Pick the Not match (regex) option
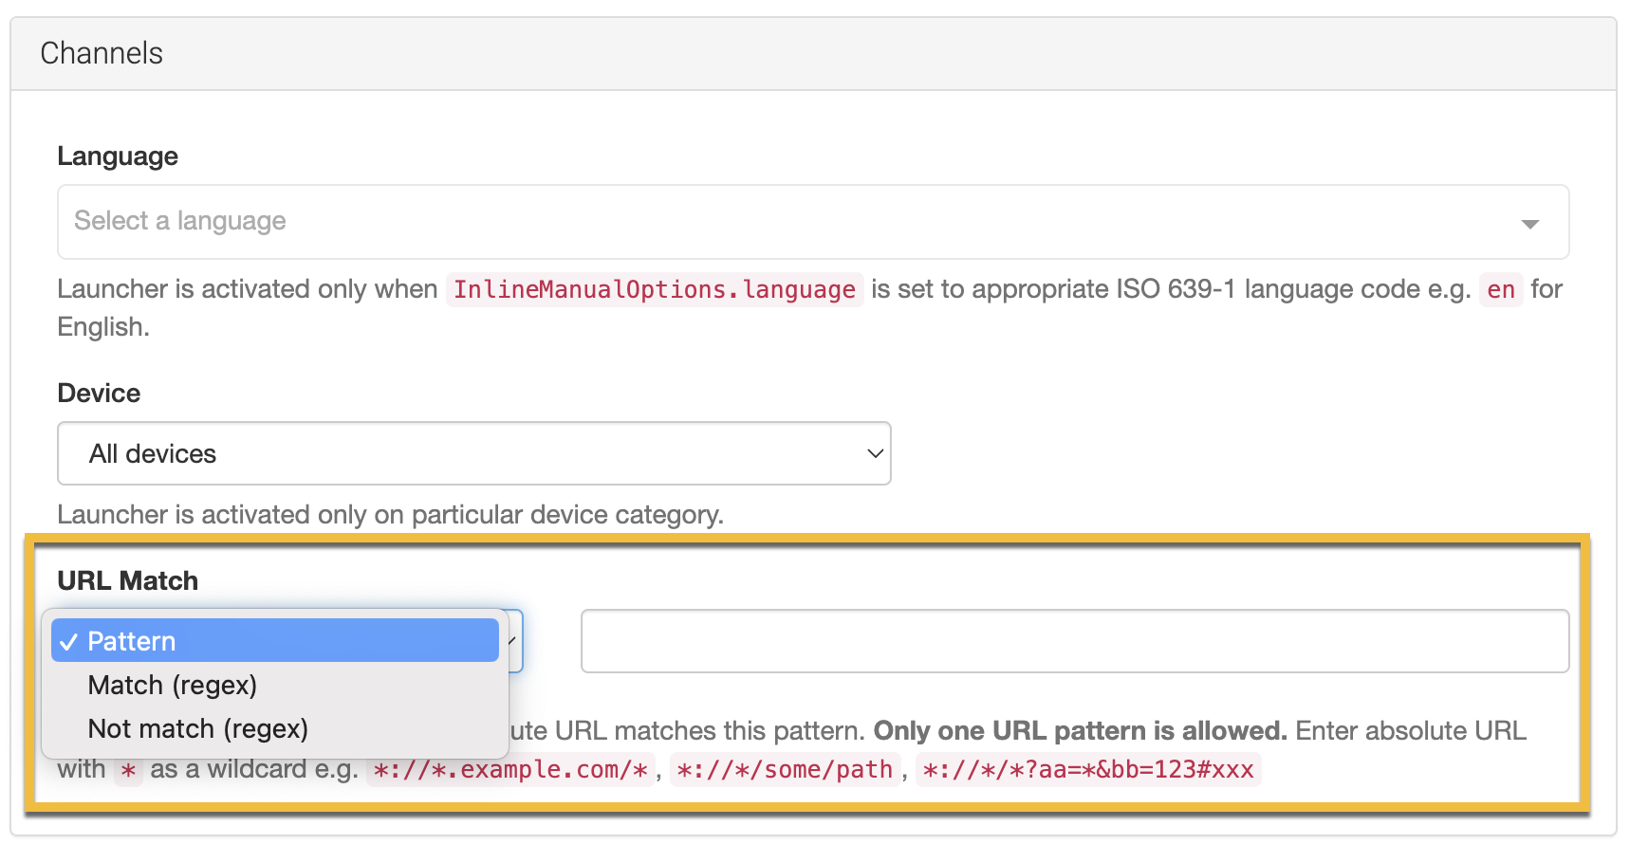1630x844 pixels. tap(197, 728)
